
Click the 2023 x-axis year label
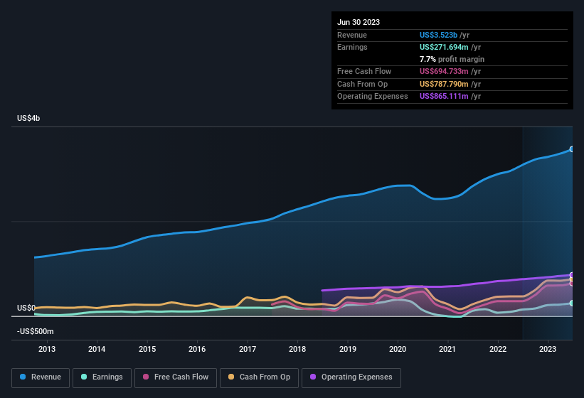click(548, 349)
